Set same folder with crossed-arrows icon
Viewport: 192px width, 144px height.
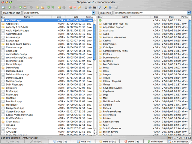pos(53,7)
